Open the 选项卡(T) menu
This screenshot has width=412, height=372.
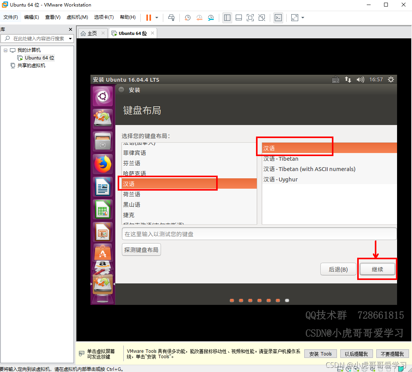(104, 17)
